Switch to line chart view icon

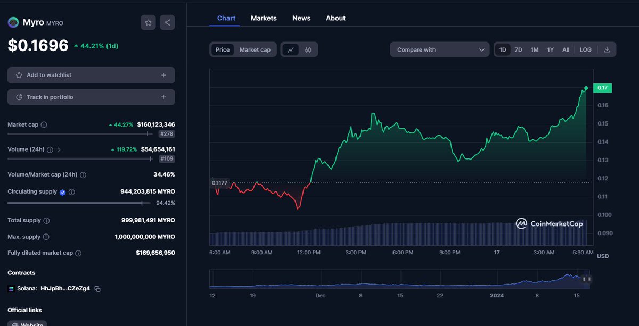click(x=290, y=49)
